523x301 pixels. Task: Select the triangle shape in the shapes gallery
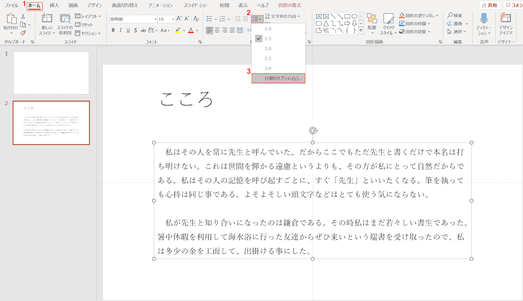click(x=325, y=23)
